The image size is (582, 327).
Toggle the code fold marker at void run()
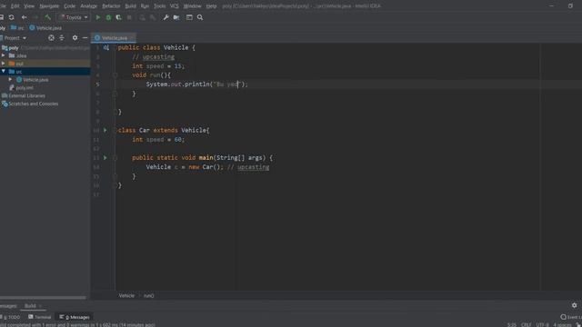[x=115, y=75]
